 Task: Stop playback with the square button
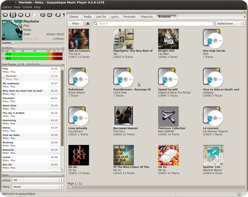point(28,15)
